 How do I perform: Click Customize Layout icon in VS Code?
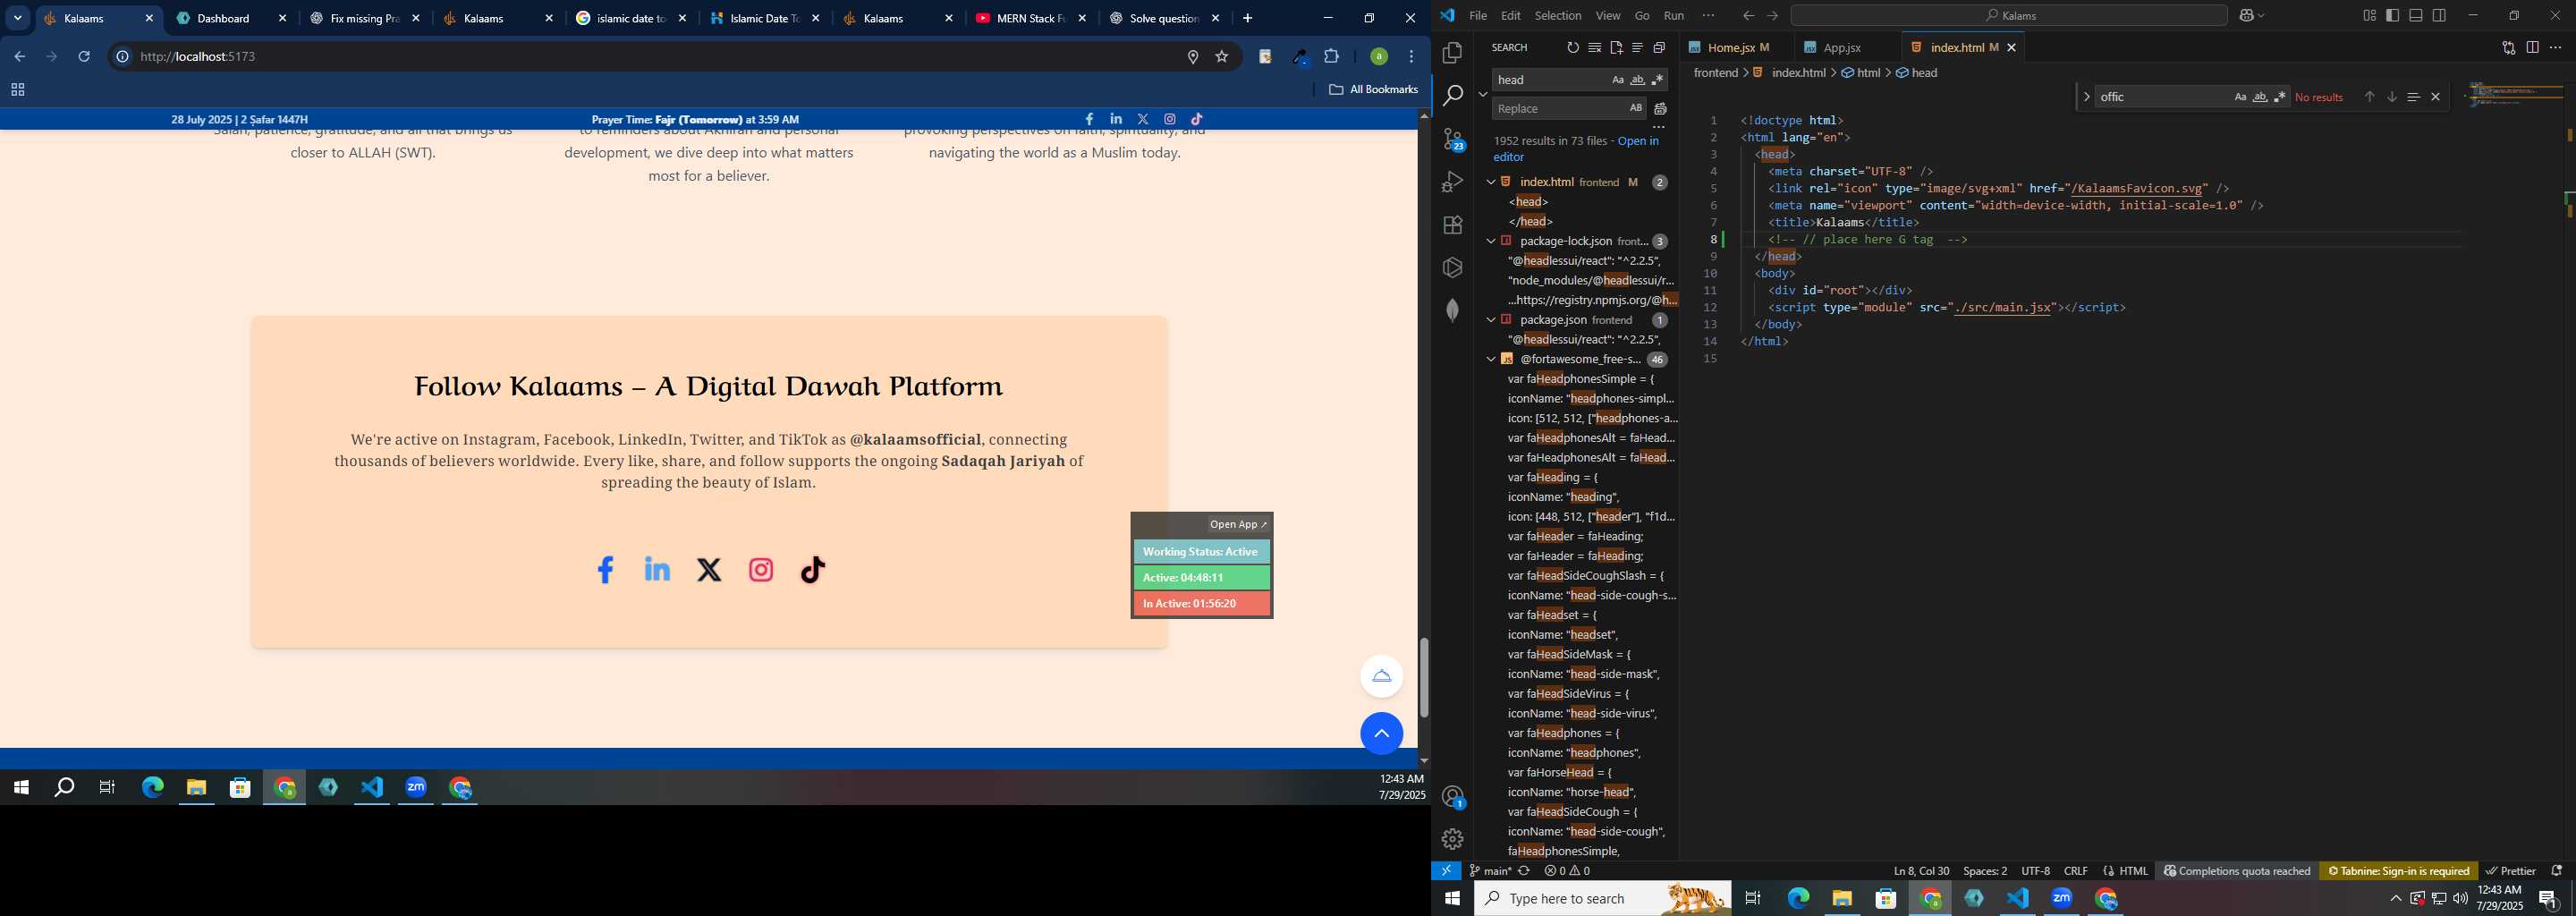(x=2369, y=16)
